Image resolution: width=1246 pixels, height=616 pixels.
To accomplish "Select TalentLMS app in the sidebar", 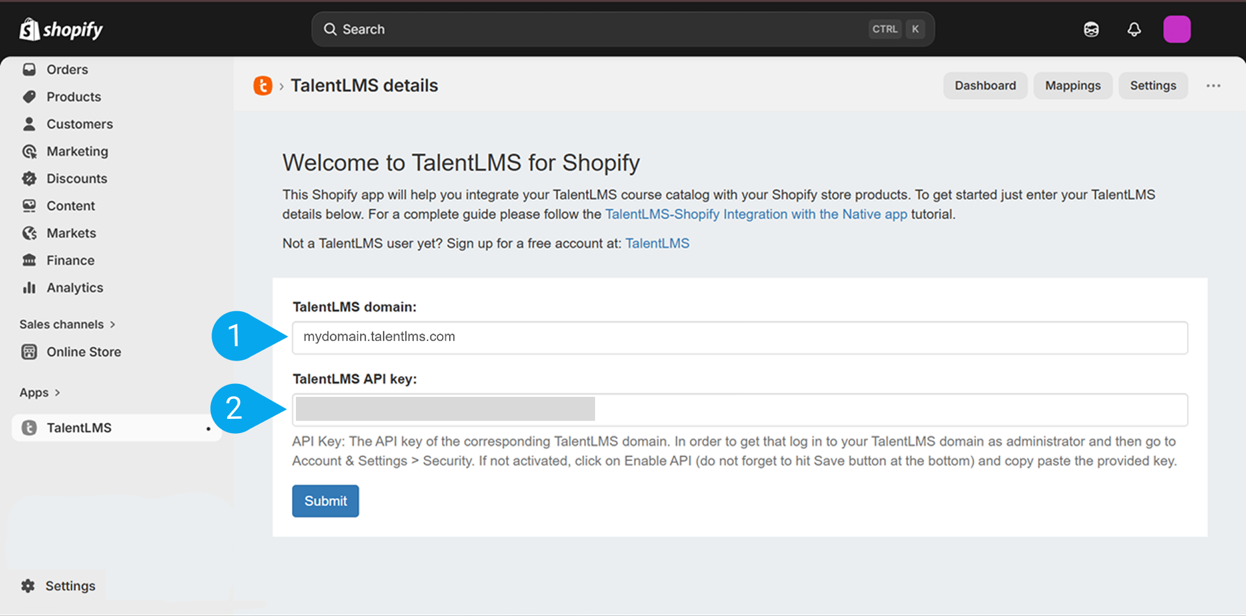I will 117,428.
